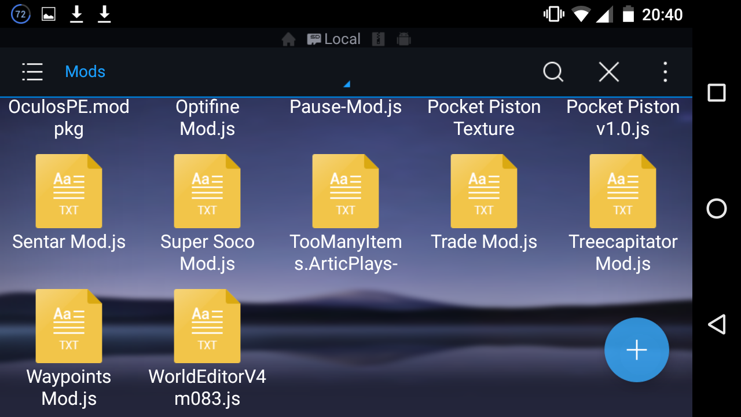Go to home icon in breadcrumb bar

click(x=288, y=39)
